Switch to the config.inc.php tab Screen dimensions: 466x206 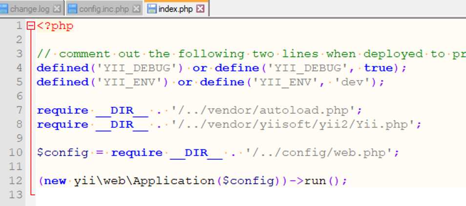click(x=104, y=9)
